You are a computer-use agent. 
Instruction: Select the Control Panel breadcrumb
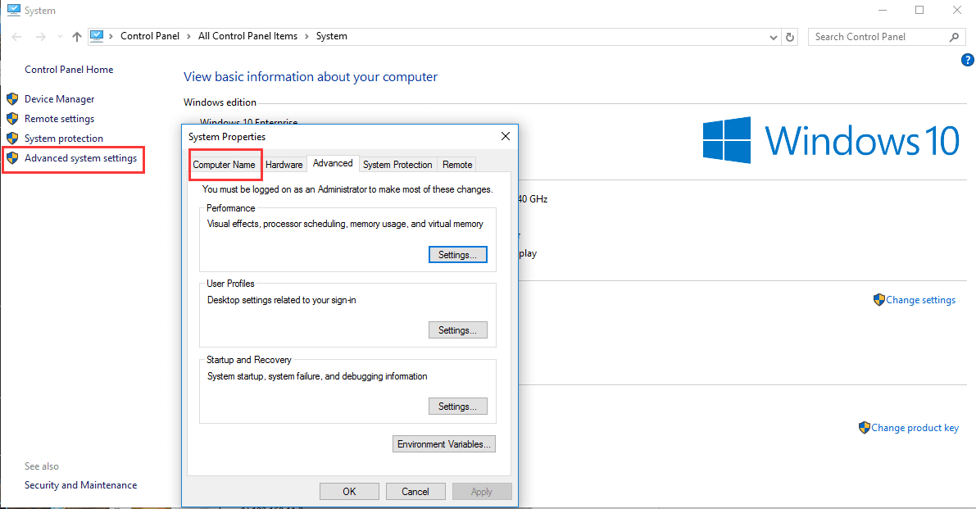point(150,36)
